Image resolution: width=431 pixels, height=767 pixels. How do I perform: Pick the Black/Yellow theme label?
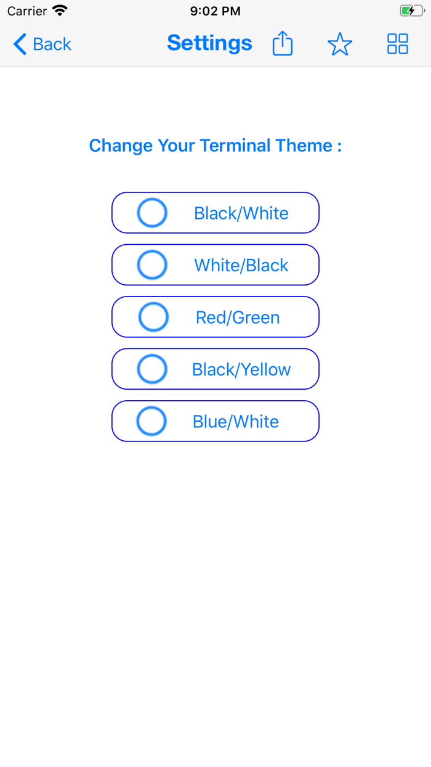(x=241, y=369)
